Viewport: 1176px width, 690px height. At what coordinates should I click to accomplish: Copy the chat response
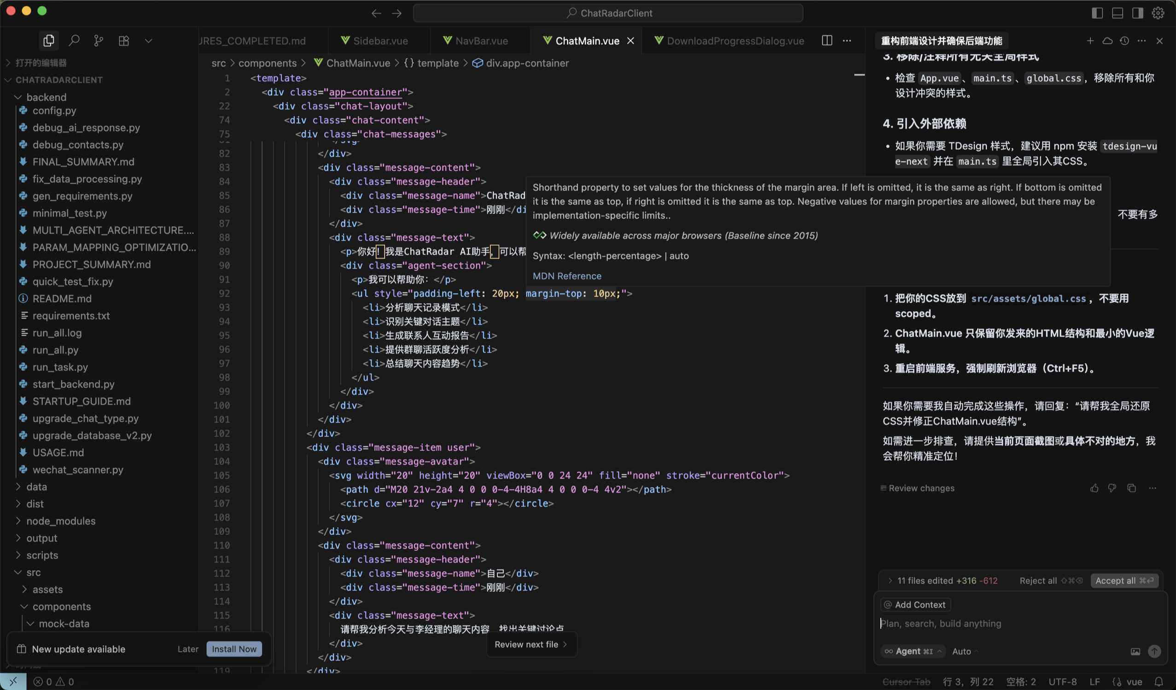[x=1131, y=488]
